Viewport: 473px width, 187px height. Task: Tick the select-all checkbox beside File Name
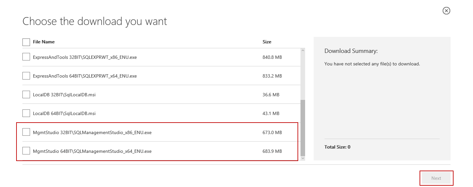[x=26, y=42]
